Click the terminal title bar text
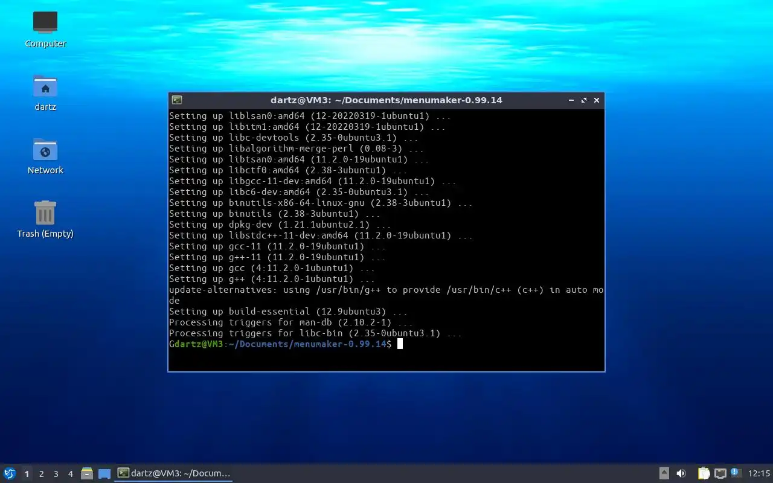The height and width of the screenshot is (483, 773). (x=386, y=100)
